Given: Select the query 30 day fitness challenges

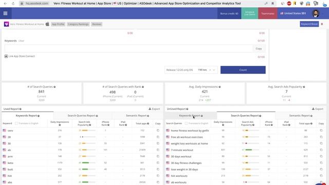Looking at the screenshot, I should tap(186, 163).
